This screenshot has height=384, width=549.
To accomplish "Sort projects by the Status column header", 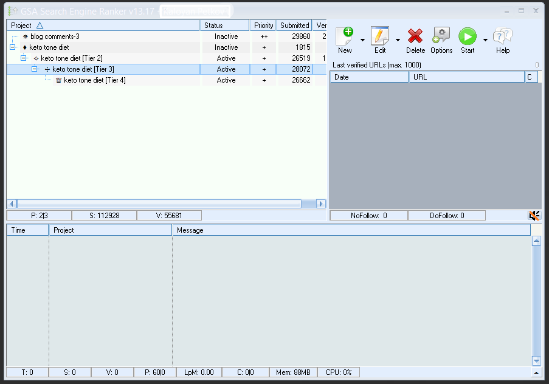I will pyautogui.click(x=224, y=26).
